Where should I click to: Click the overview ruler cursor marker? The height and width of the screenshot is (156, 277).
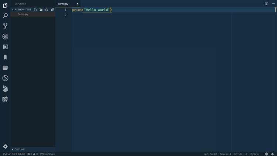pos(276,10)
